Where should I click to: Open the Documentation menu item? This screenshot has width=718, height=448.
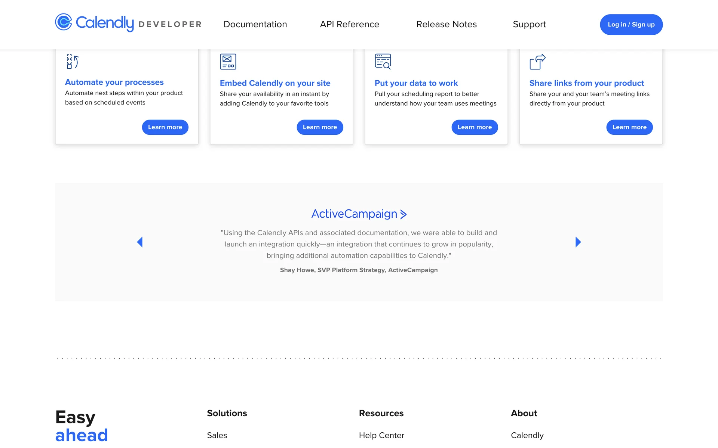pyautogui.click(x=255, y=24)
